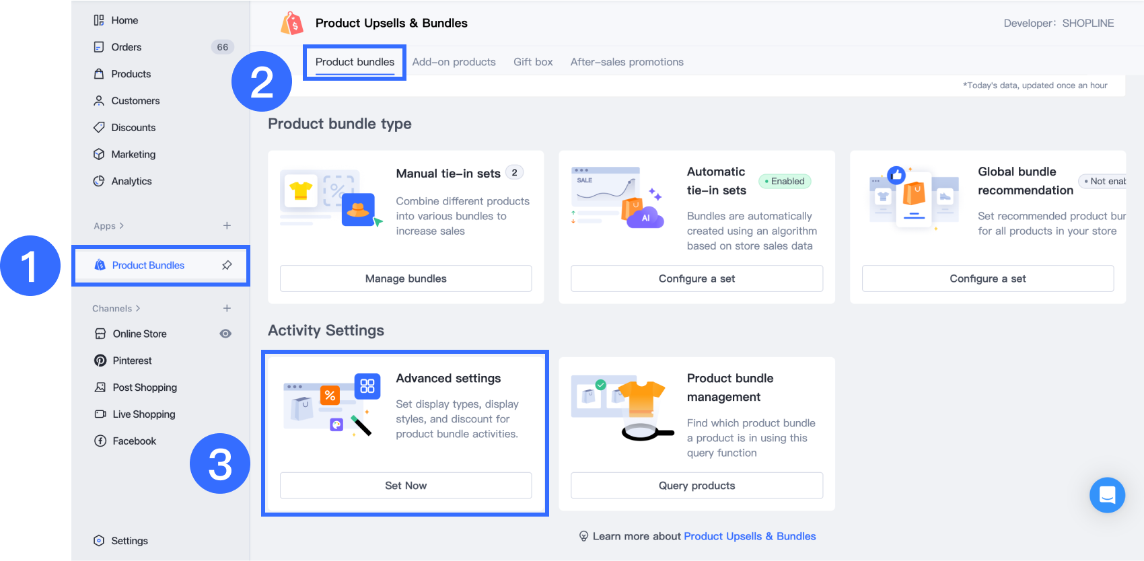Click the Discounts tag icon
Viewport: 1144px width, 561px height.
(x=99, y=127)
